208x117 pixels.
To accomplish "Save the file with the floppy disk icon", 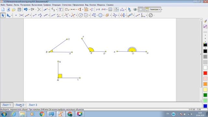I will coord(19,9).
